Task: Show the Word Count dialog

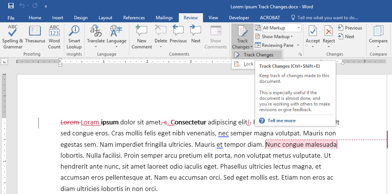Action: (54, 37)
